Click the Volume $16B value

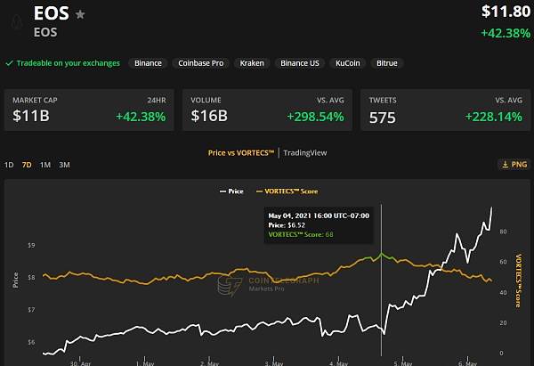(x=209, y=116)
